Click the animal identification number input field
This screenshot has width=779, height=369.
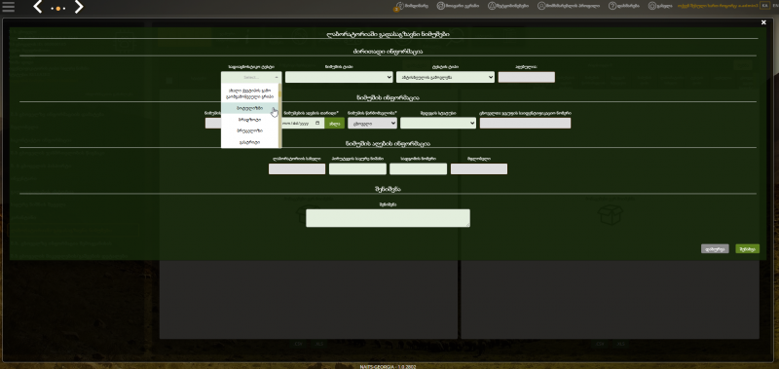point(525,124)
